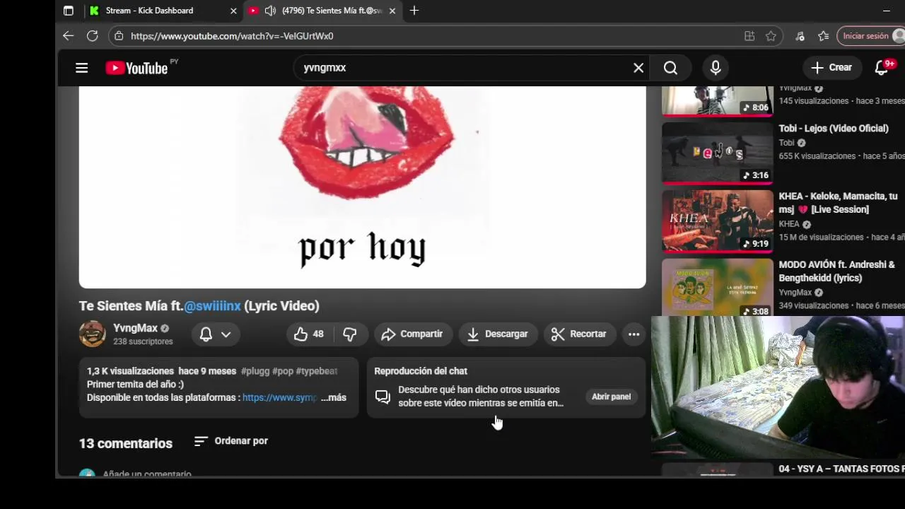
Task: Click the Kick favicon on first tab
Action: (x=94, y=11)
